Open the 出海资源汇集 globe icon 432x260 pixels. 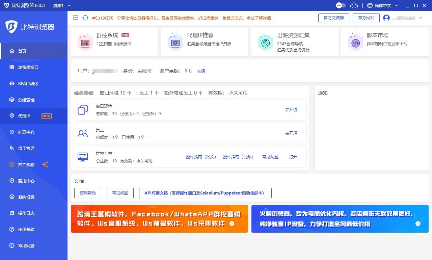(x=265, y=42)
